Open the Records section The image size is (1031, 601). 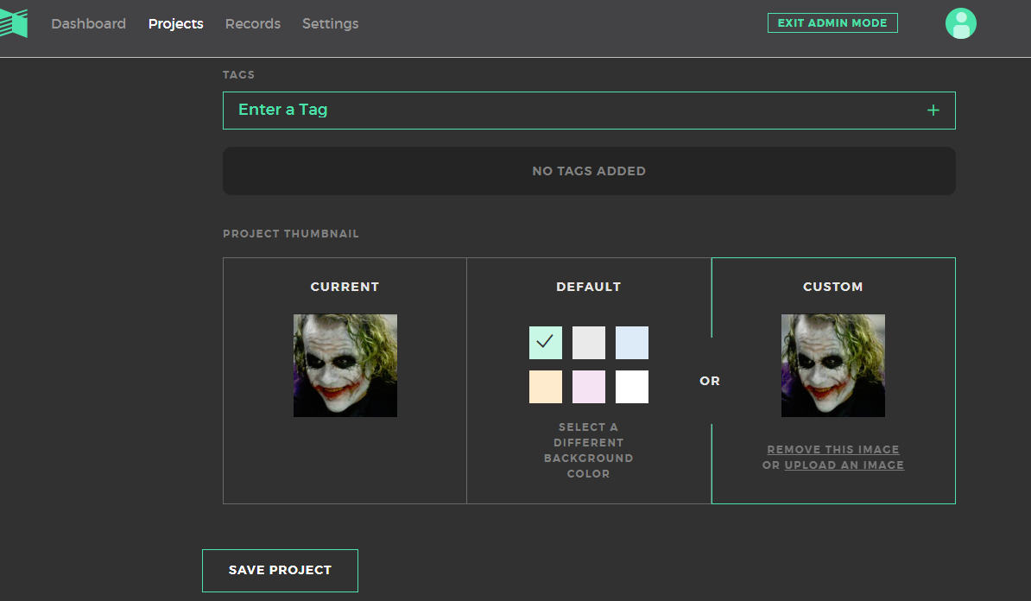252,23
